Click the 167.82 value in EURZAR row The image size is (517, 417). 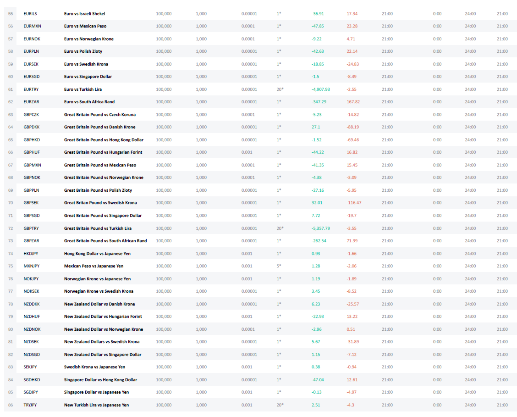pos(353,102)
